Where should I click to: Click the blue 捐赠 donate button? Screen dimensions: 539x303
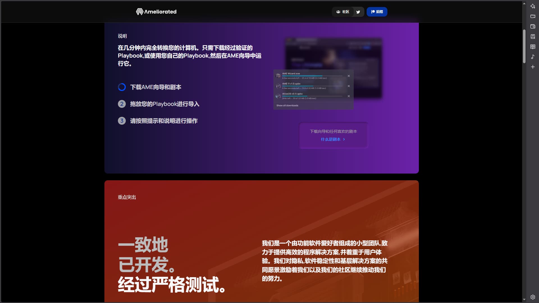tap(377, 12)
